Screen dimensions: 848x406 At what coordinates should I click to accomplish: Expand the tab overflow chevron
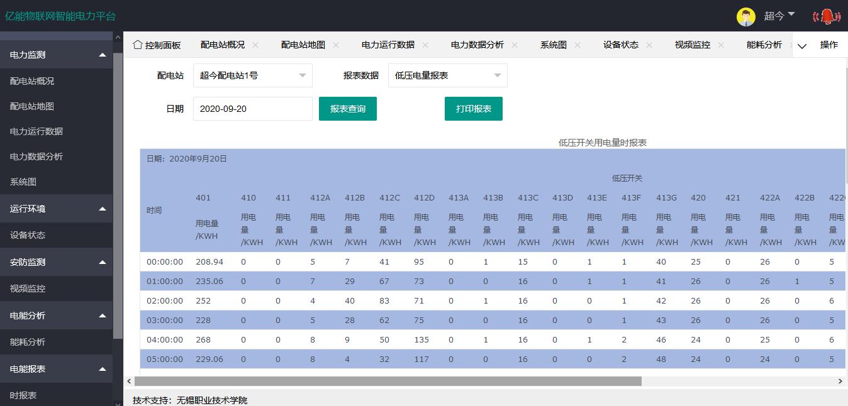click(802, 46)
